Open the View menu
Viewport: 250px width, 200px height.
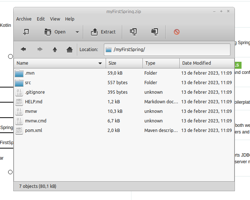click(x=55, y=19)
